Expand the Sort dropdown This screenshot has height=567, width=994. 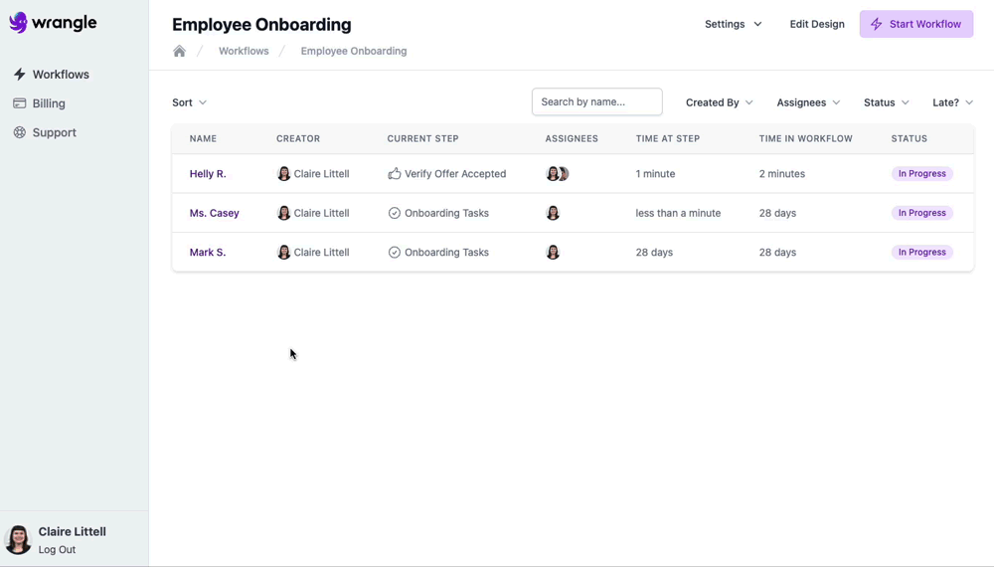point(189,102)
